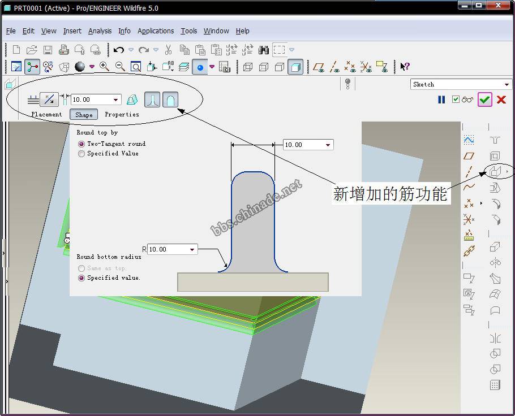Open the Edit menu
The image size is (515, 416).
click(28, 31)
